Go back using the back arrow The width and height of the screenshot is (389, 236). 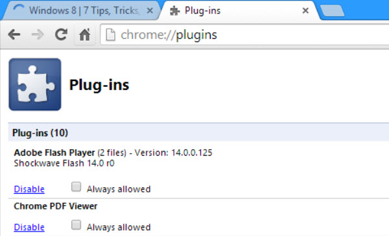point(14,34)
